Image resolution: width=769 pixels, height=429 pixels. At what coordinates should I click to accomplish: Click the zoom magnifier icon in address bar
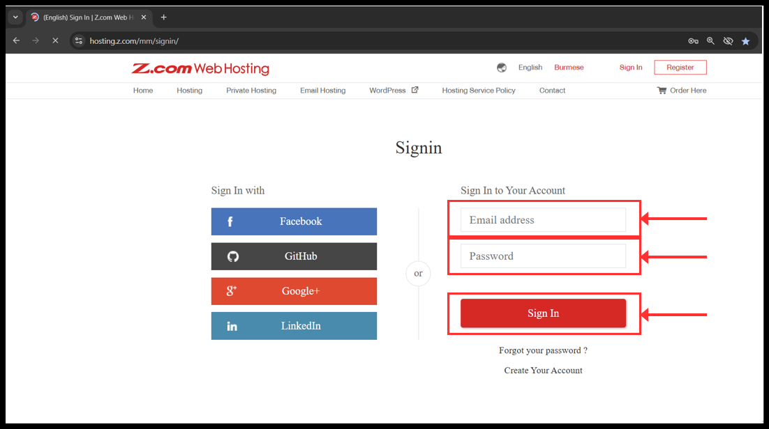[710, 41]
